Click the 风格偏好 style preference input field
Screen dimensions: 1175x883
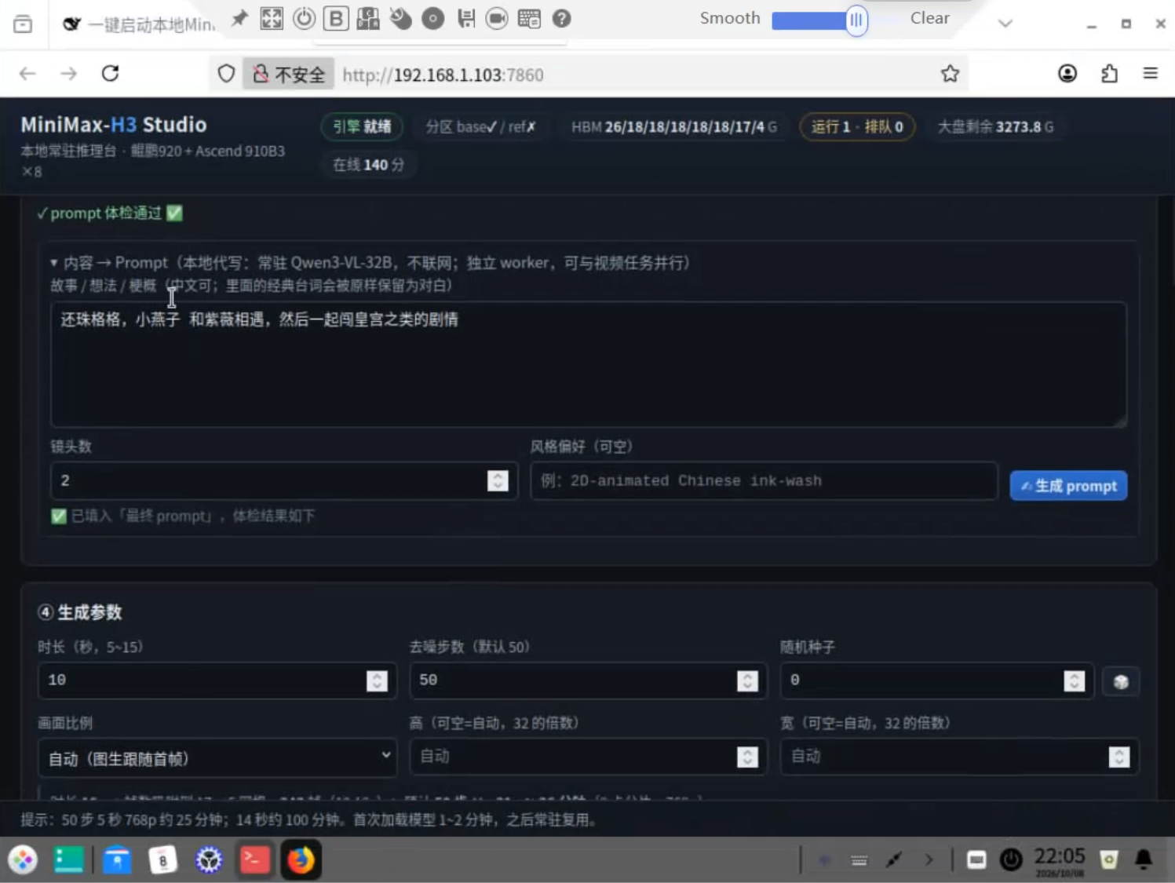[764, 480]
